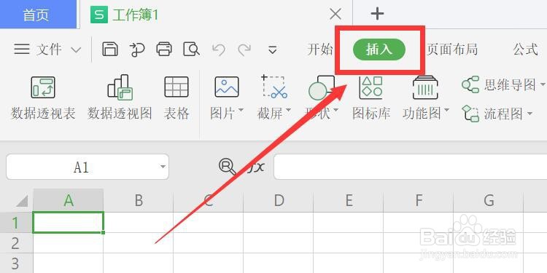Expand the 功能图 dropdown arrow
This screenshot has width=547, height=273.
(x=446, y=111)
